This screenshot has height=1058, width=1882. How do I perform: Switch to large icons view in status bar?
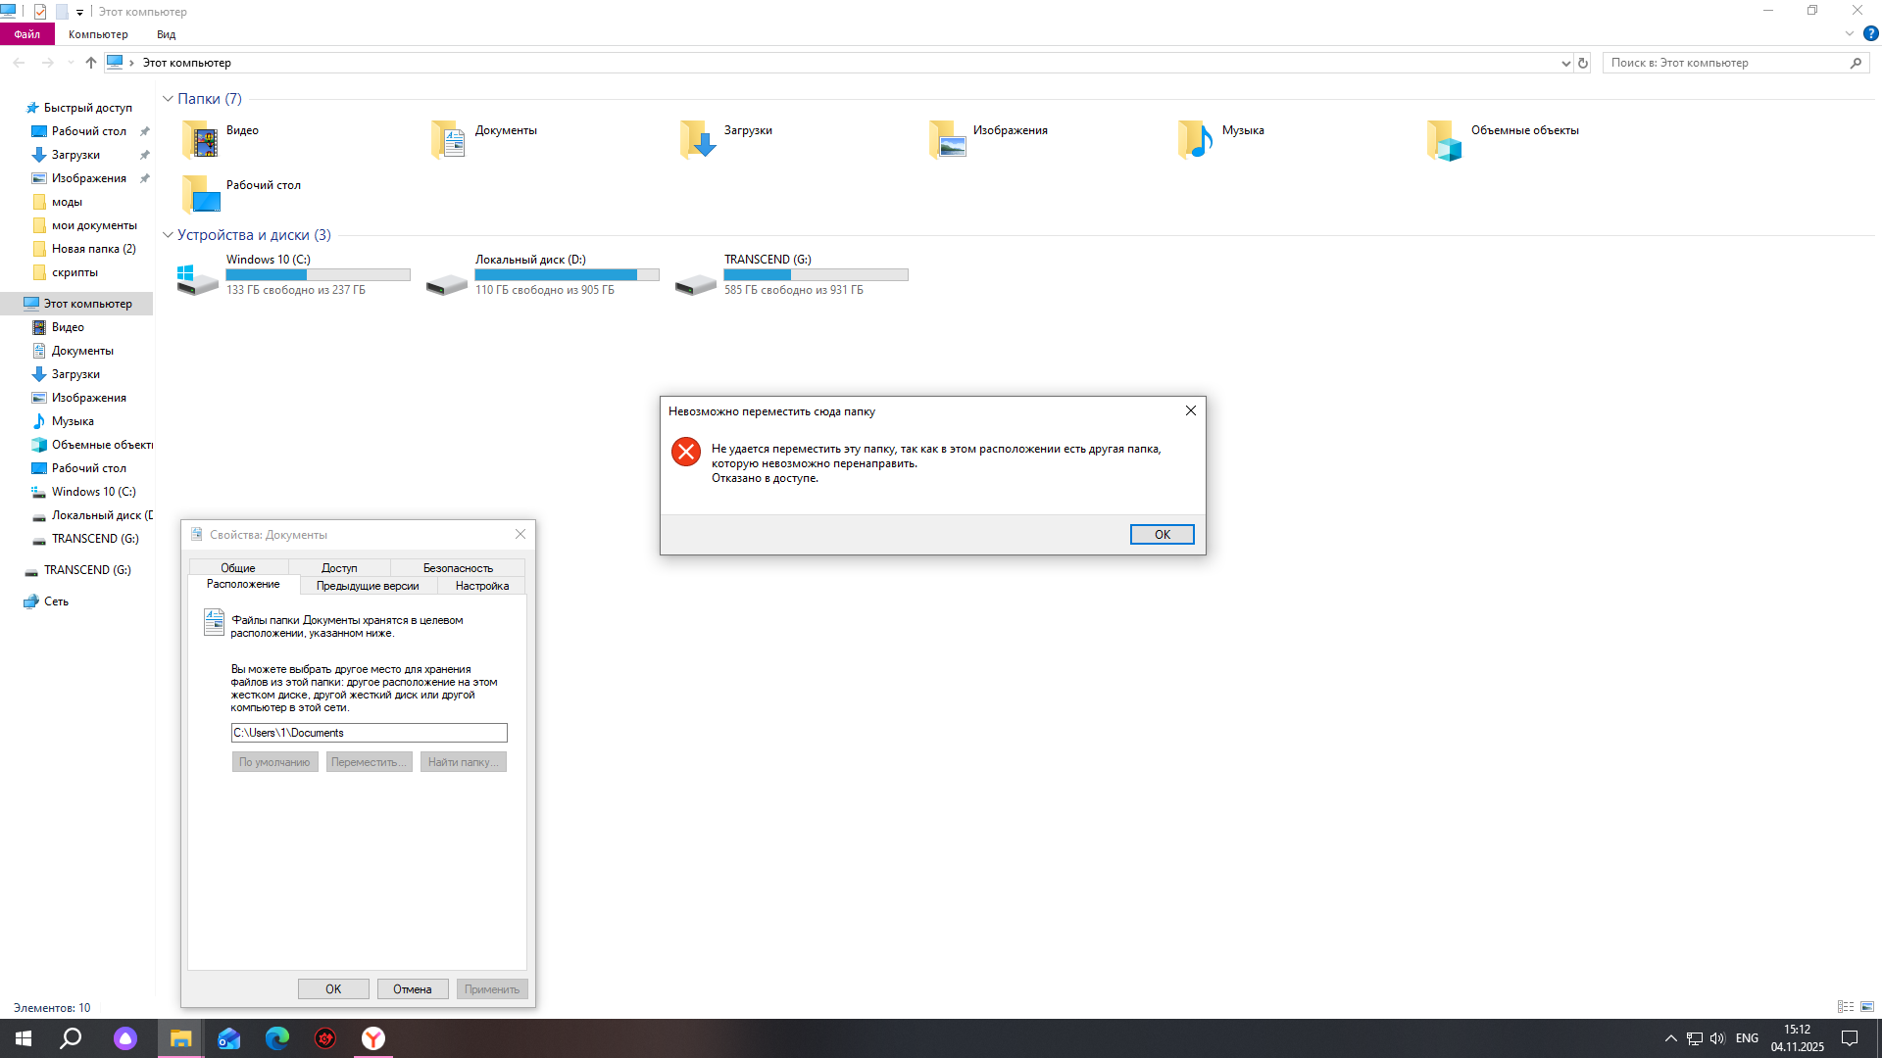click(x=1867, y=1007)
